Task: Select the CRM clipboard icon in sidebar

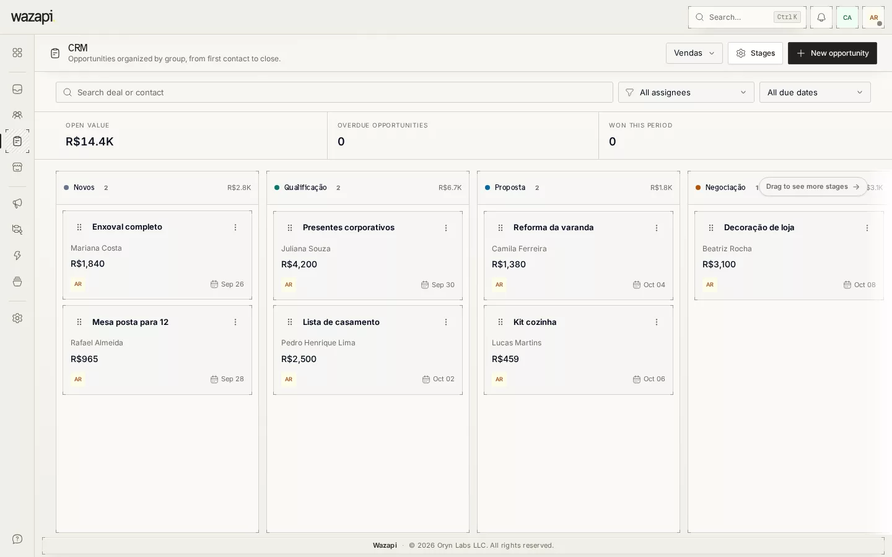Action: tap(17, 141)
